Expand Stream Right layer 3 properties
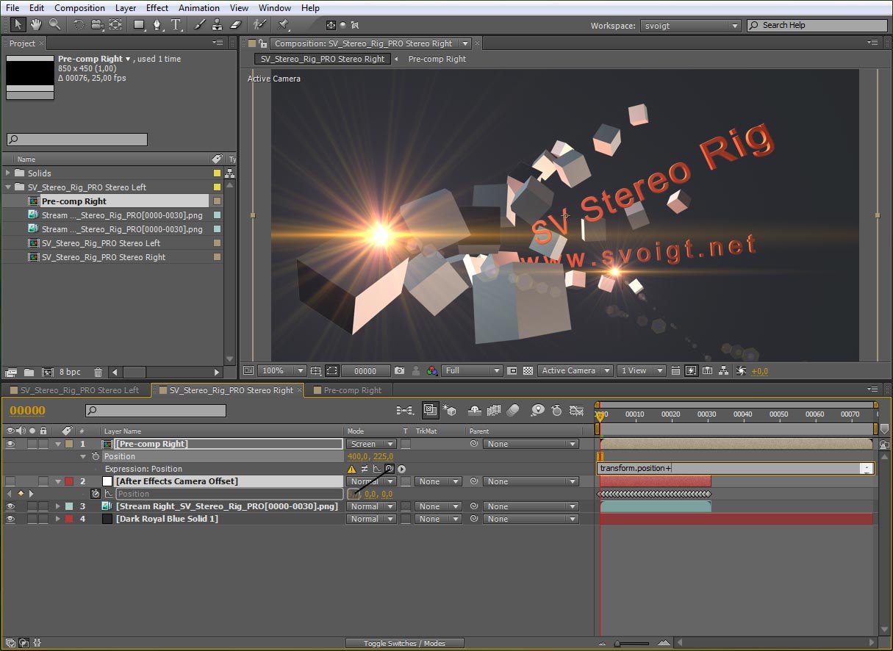 [58, 506]
